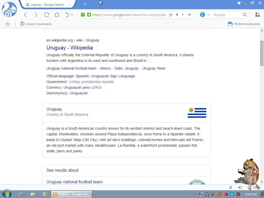Viewport: 264px width, 198px height.
Task: Open the dropdown arrow beside the lightning icon
Action: [183, 15]
